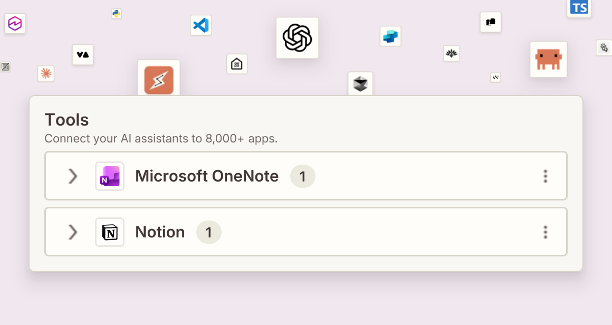This screenshot has height=325, width=612.
Task: Click the Notion app logo
Action: (x=110, y=232)
